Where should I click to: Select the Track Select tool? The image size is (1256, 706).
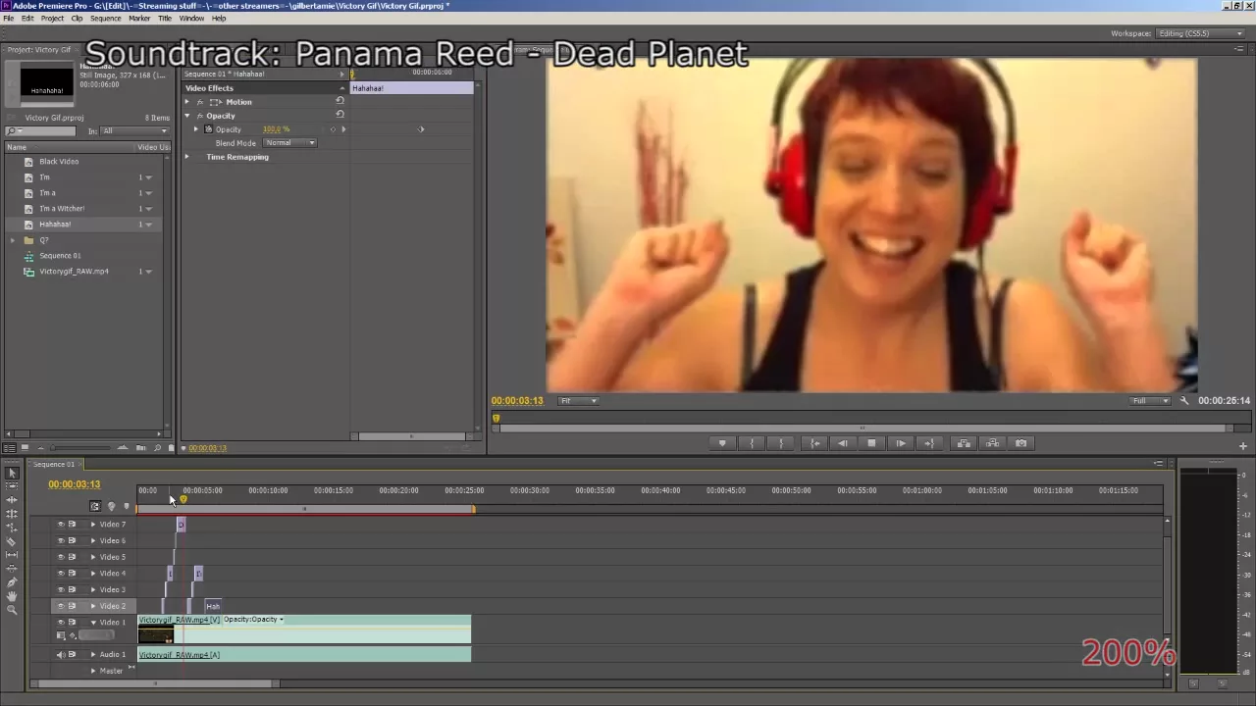click(12, 486)
